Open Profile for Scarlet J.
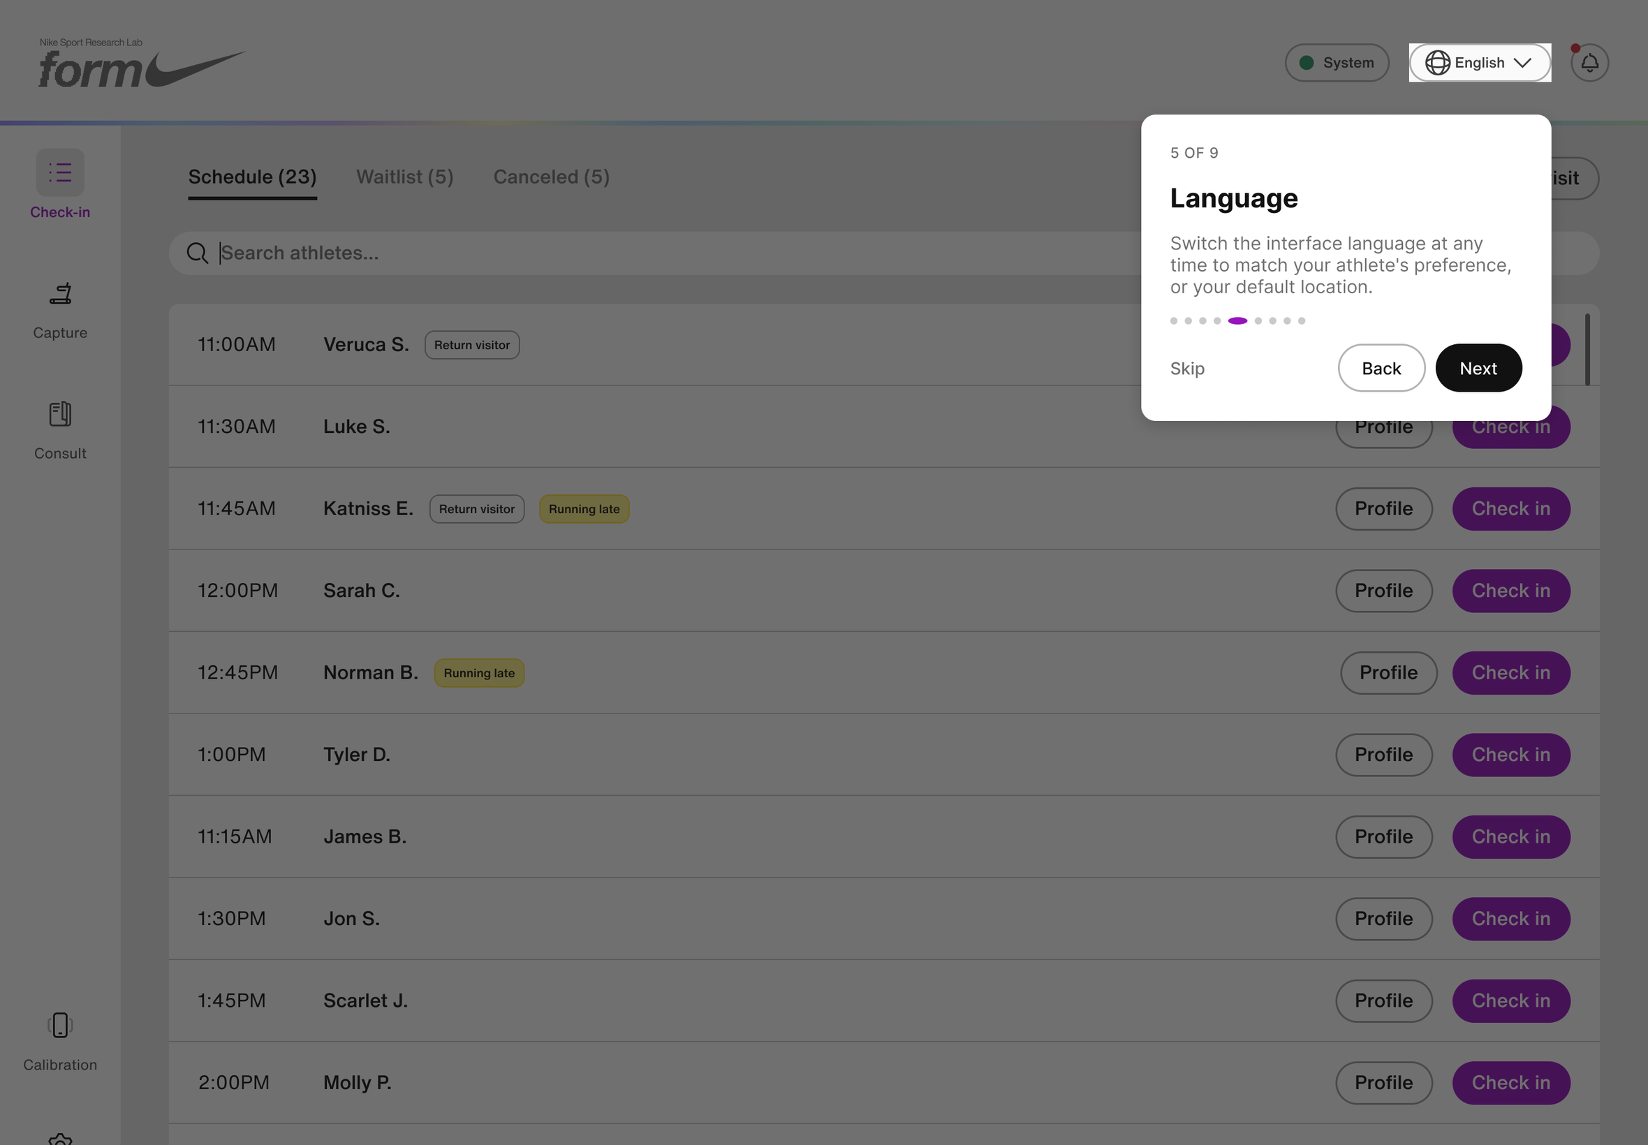The height and width of the screenshot is (1145, 1648). (1383, 1000)
